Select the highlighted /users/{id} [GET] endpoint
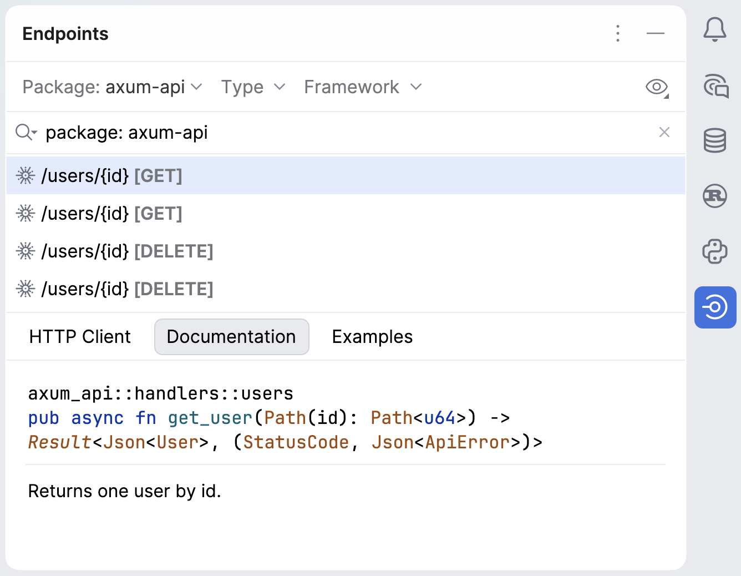Viewport: 741px width, 576px height. (x=346, y=176)
